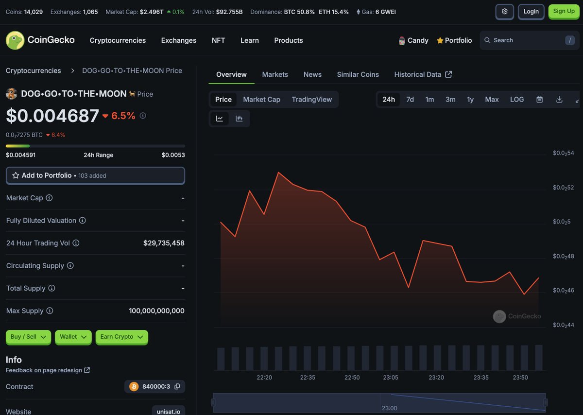This screenshot has width=583, height=415.
Task: Download chart data icon
Action: tap(559, 100)
